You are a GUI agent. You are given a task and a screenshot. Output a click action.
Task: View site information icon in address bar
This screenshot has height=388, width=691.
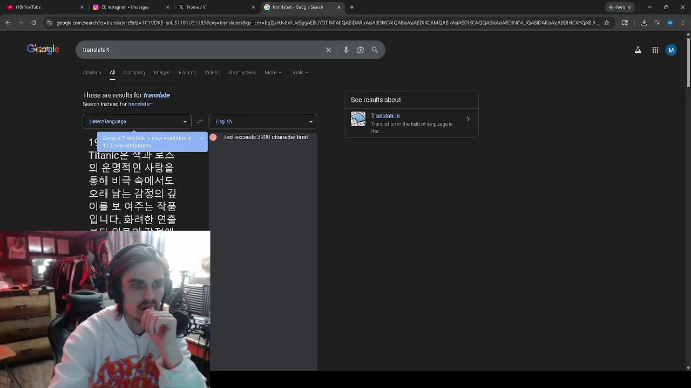tap(49, 23)
